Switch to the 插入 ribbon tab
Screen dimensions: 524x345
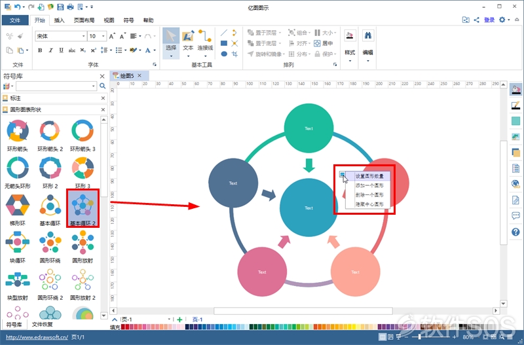(x=59, y=20)
